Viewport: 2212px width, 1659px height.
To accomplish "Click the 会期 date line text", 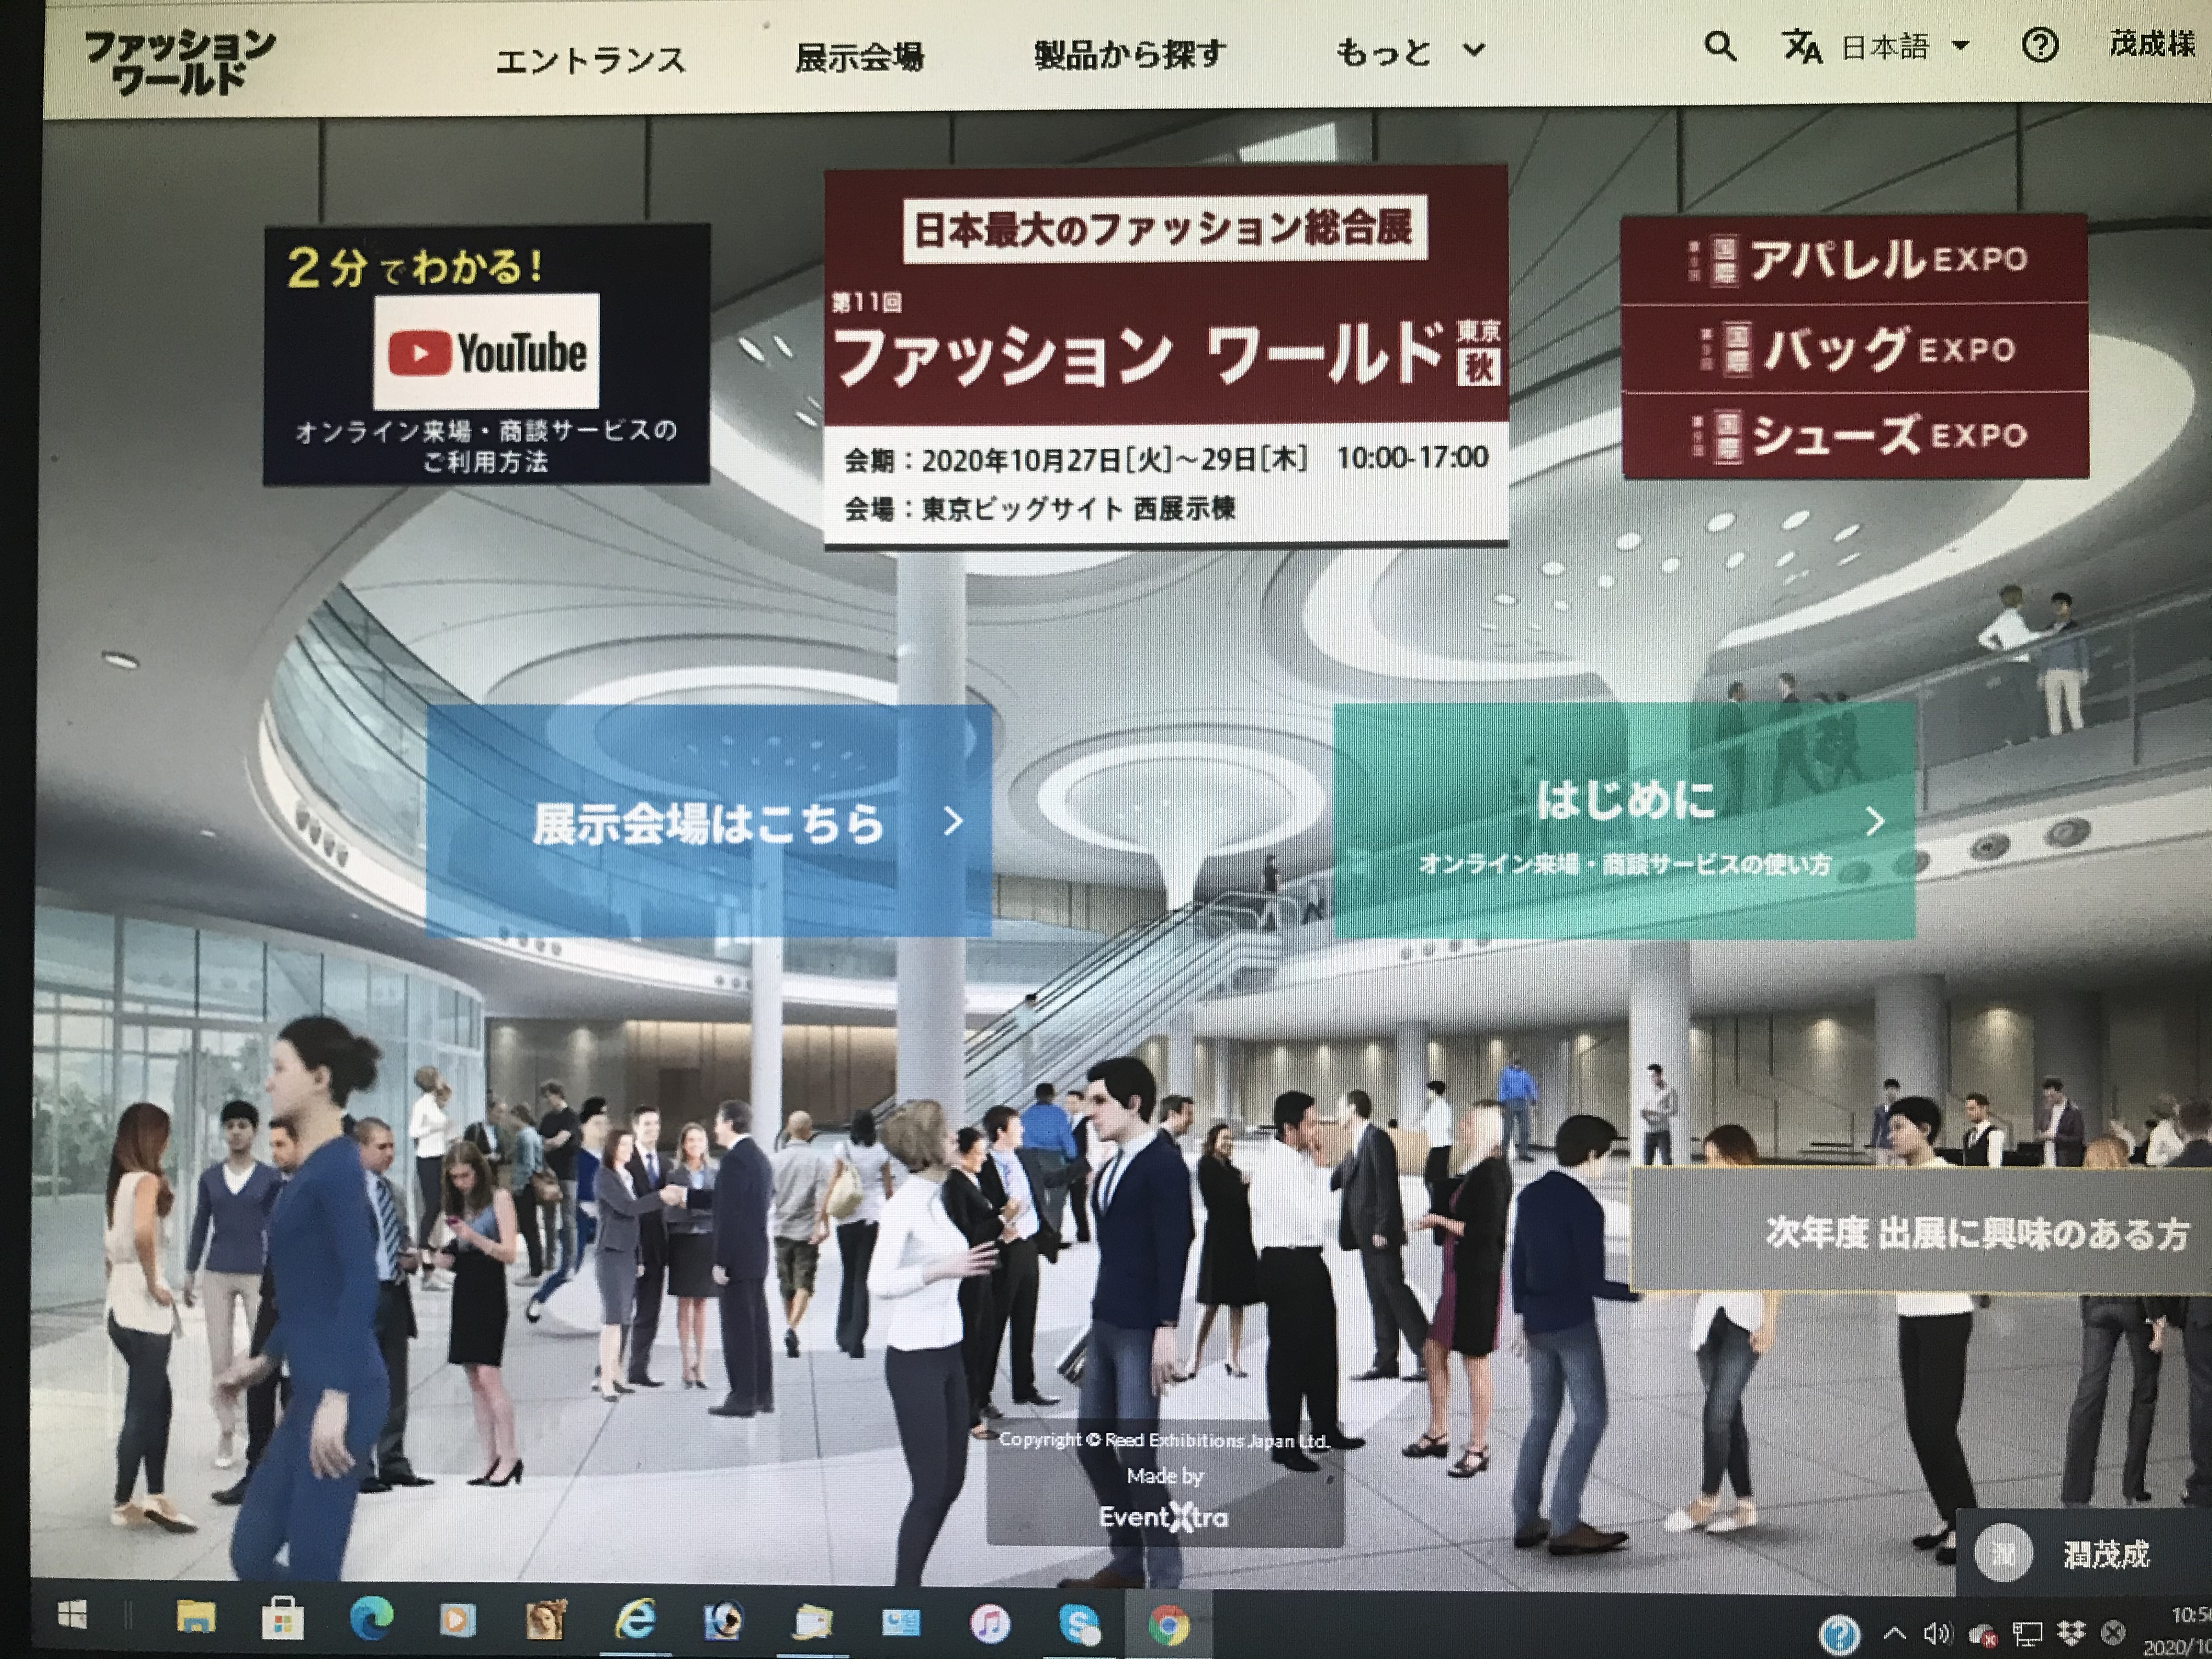I will (1166, 459).
